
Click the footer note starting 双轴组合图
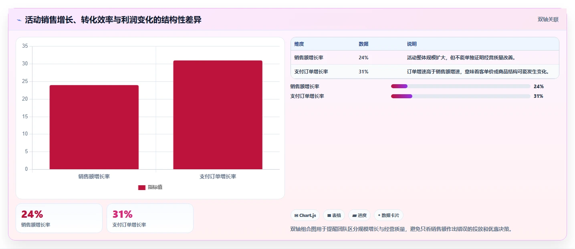pos(401,229)
